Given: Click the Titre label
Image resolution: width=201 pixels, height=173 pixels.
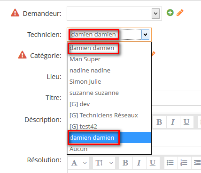Looking at the screenshot, I should pos(54,98).
